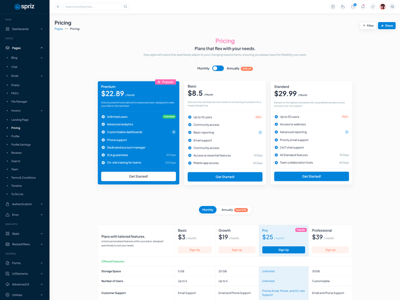The height and width of the screenshot is (300, 400).
Task: Collapse the sidebar with the double-chevron icon
Action: coord(58,6)
